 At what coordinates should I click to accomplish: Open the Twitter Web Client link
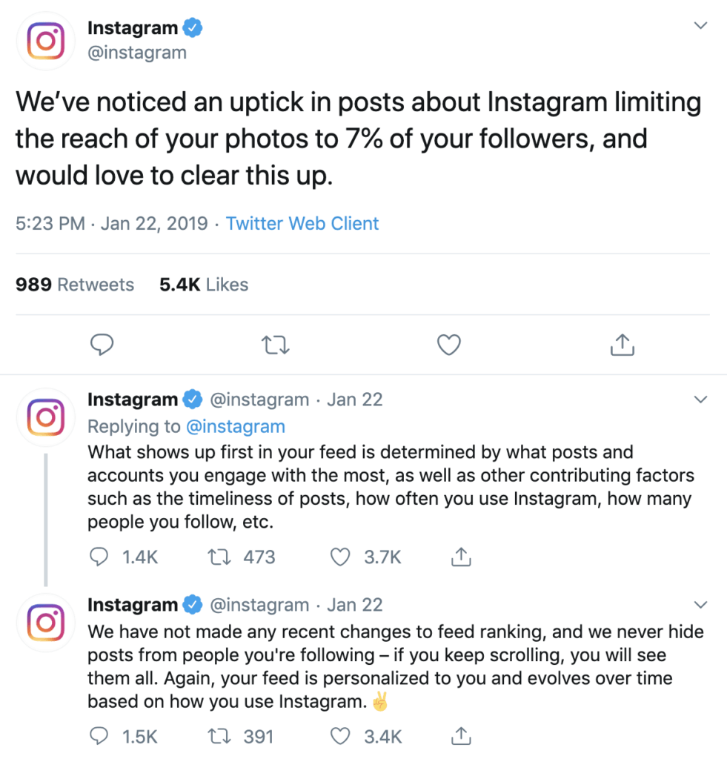[302, 224]
